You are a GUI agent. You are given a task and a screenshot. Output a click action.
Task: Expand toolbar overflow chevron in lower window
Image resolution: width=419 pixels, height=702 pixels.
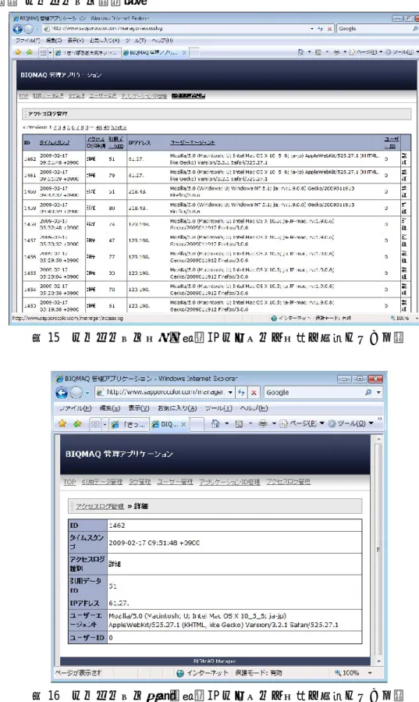coord(380,419)
